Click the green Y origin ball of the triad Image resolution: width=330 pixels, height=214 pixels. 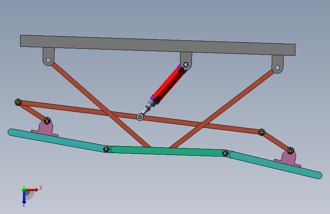24,190
